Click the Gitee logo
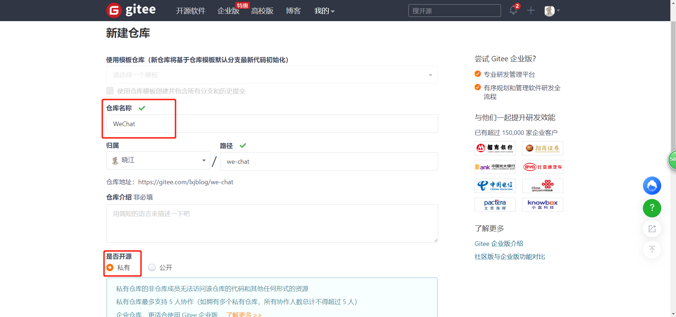 tap(131, 10)
